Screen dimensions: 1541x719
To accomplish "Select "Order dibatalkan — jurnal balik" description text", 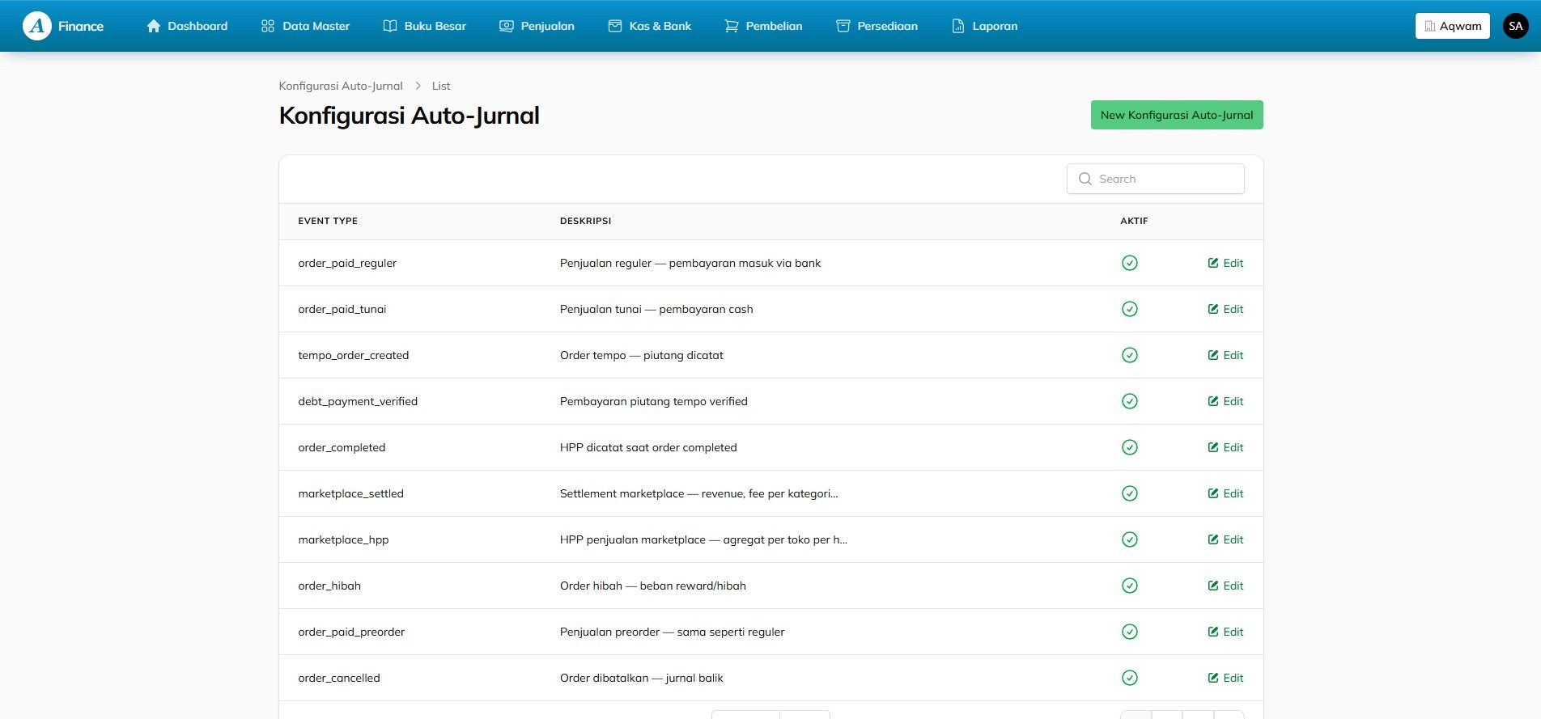I will point(642,678).
